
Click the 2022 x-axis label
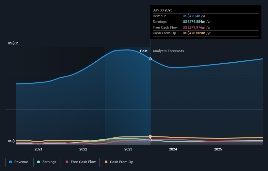tap(83, 149)
